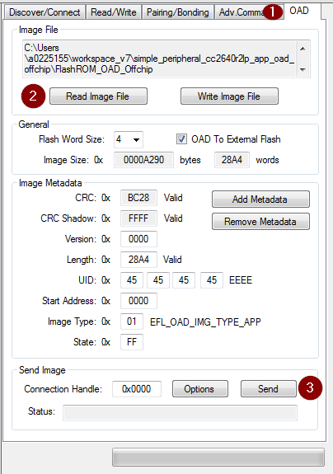Click the CRC Shadow field FFFF
333x474 pixels.
click(138, 218)
